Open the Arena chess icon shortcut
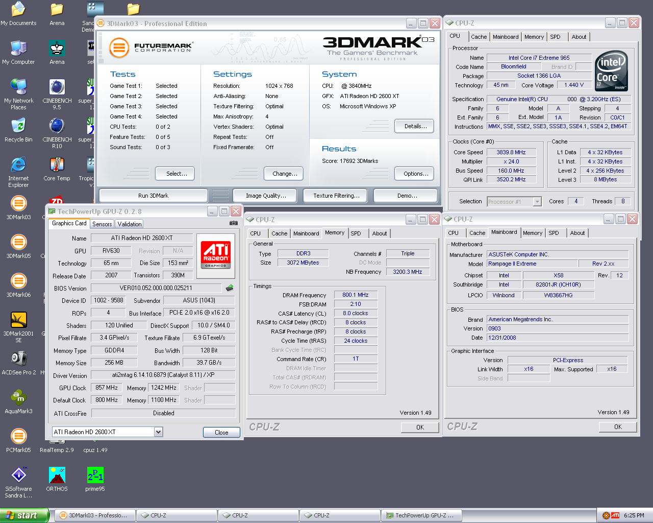 [x=57, y=52]
